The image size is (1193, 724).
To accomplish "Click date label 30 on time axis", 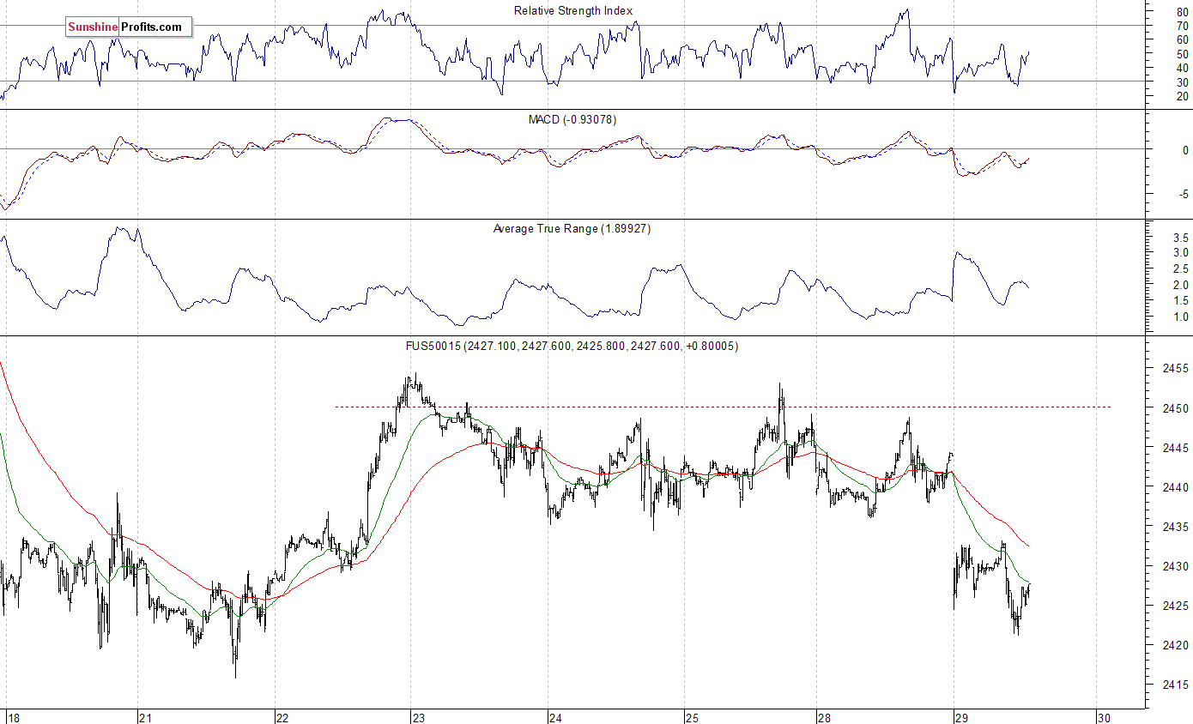I will pyautogui.click(x=1105, y=717).
